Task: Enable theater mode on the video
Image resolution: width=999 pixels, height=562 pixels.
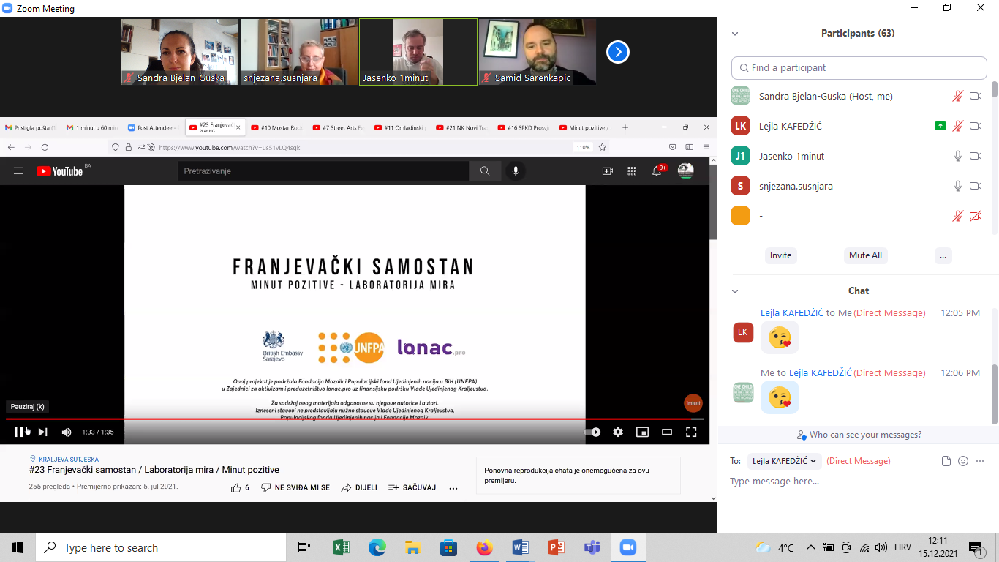Action: tap(667, 432)
